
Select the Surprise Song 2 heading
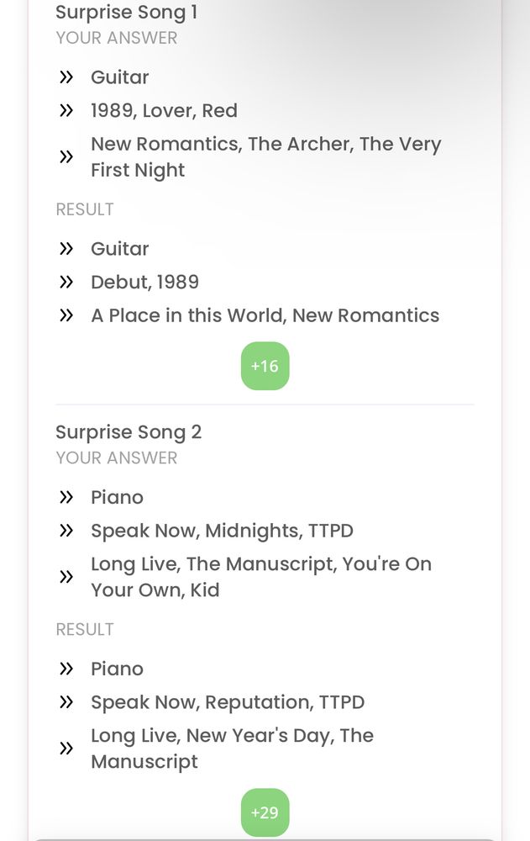129,432
